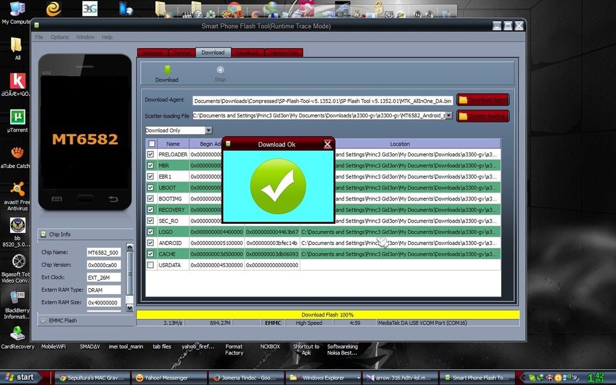
Task: Click the Download-Agent file path field
Action: [322, 100]
